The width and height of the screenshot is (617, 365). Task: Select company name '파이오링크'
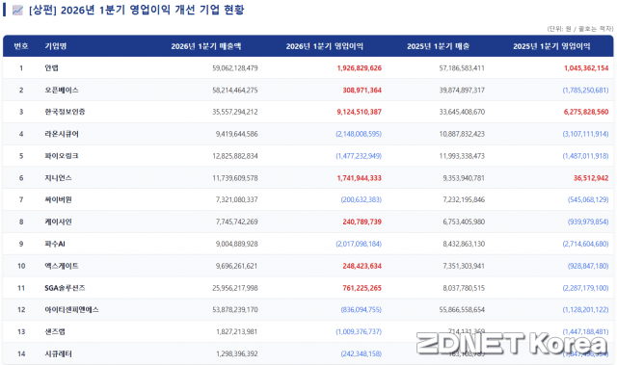[62, 156]
